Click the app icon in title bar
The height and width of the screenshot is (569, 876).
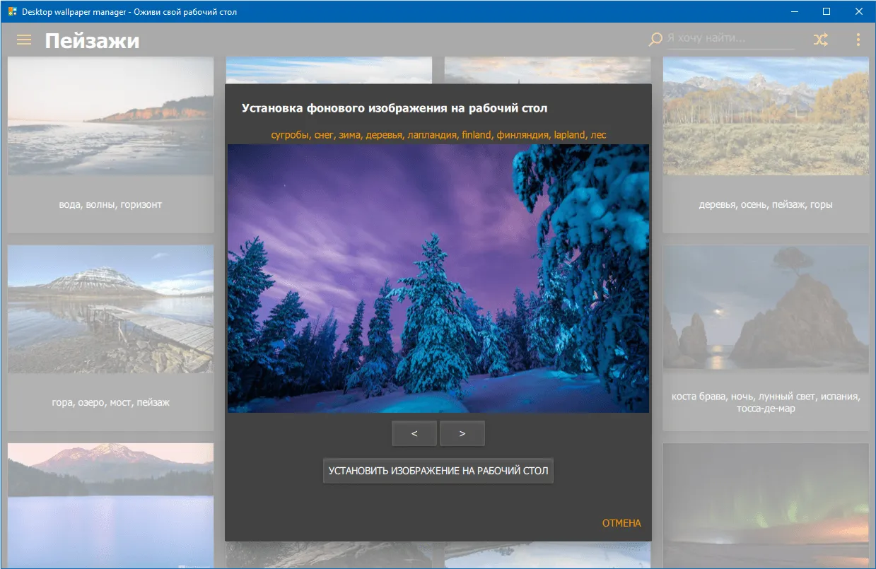[x=12, y=11]
